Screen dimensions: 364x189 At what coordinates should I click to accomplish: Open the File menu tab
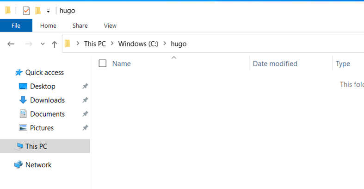pyautogui.click(x=16, y=25)
